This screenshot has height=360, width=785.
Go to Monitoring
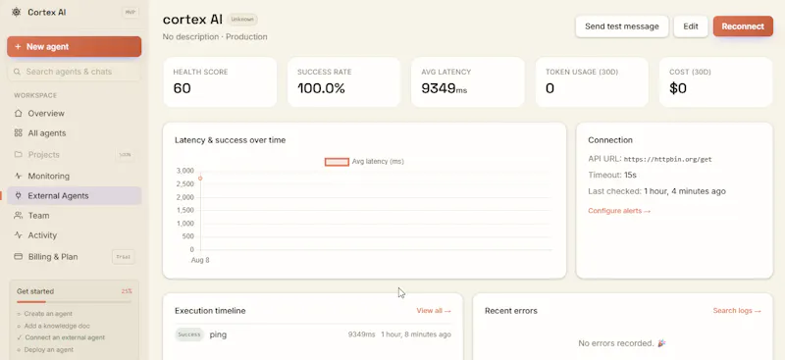(x=75, y=176)
